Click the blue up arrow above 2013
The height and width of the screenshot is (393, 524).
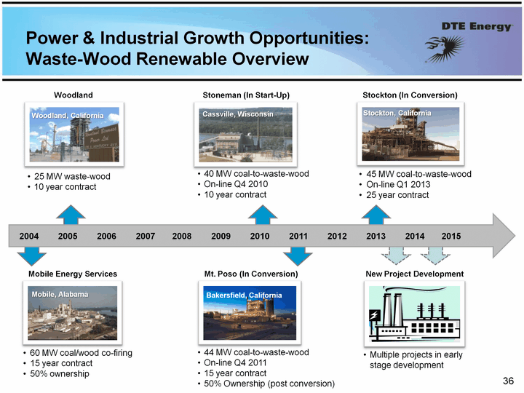pyautogui.click(x=376, y=215)
